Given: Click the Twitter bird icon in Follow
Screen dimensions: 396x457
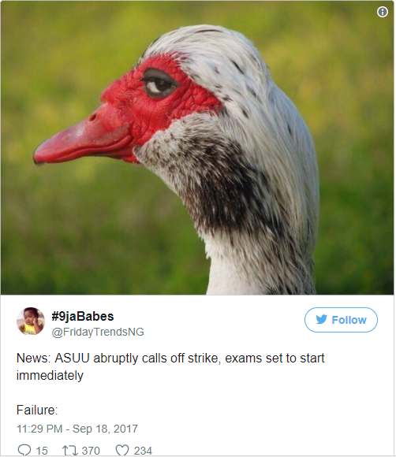Looking at the screenshot, I should click(321, 319).
